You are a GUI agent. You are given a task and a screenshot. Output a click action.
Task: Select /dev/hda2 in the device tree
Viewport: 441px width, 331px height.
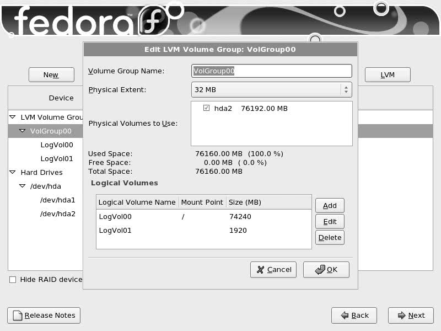[x=58, y=214]
